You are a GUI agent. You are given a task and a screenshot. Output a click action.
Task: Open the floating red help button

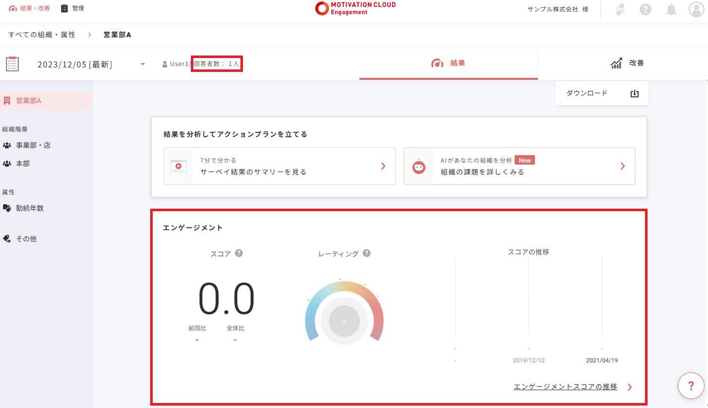[691, 386]
